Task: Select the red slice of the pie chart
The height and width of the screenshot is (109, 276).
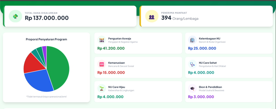Action: tap(30, 63)
